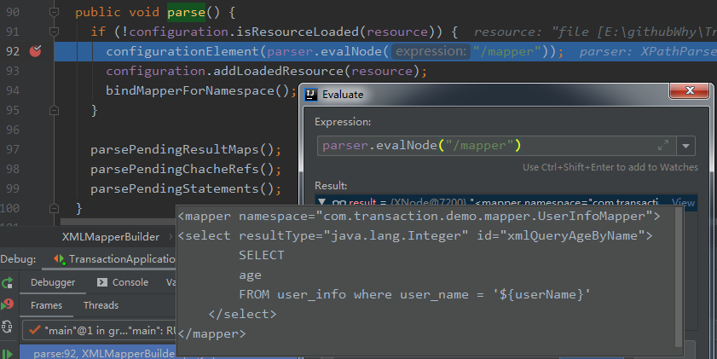Viewport: 717px width, 359px height.
Task: Select the result = {XNode@7200} row
Action: point(506,202)
